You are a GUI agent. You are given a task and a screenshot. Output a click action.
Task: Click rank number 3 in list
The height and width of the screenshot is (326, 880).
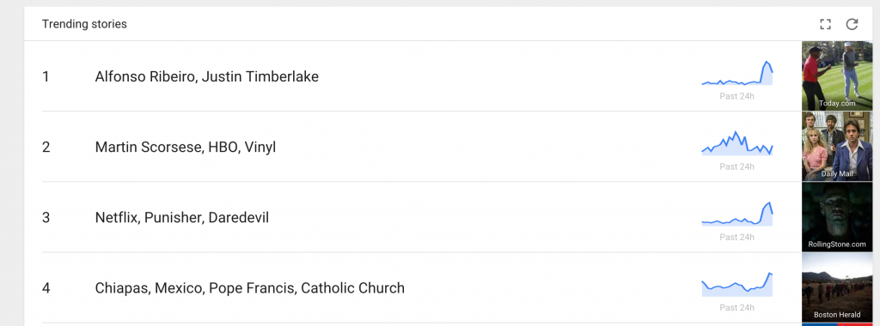tap(46, 217)
